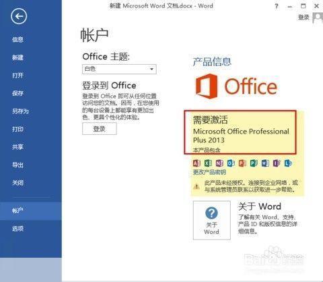Click the yellow warning triangle icon
Image resolution: width=323 pixels, height=282 pixels.
click(196, 186)
